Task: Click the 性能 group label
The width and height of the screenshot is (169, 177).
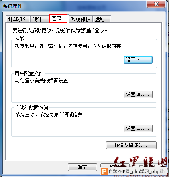Action: coord(19,39)
